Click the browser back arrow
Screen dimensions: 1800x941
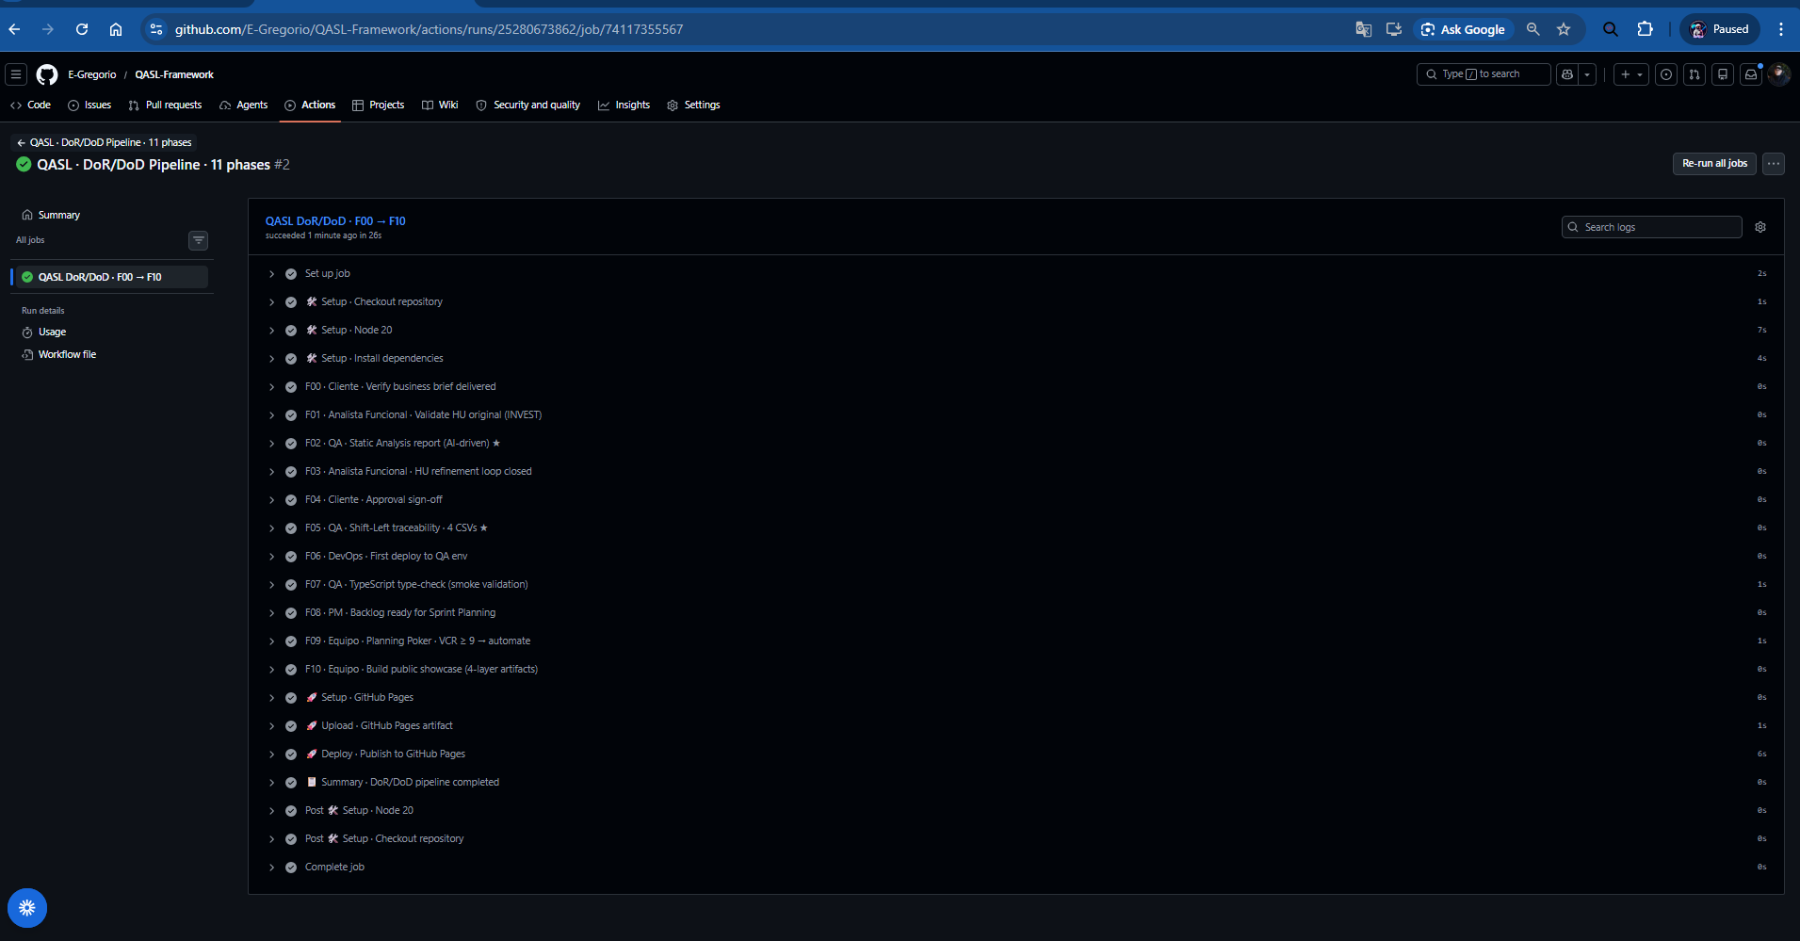pos(14,29)
